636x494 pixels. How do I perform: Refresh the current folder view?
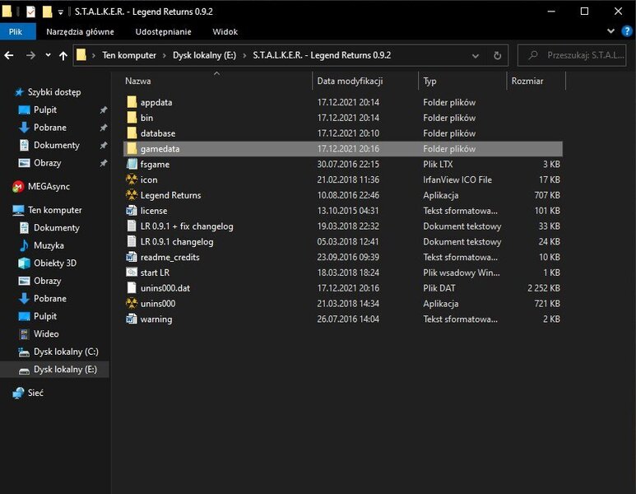point(497,55)
